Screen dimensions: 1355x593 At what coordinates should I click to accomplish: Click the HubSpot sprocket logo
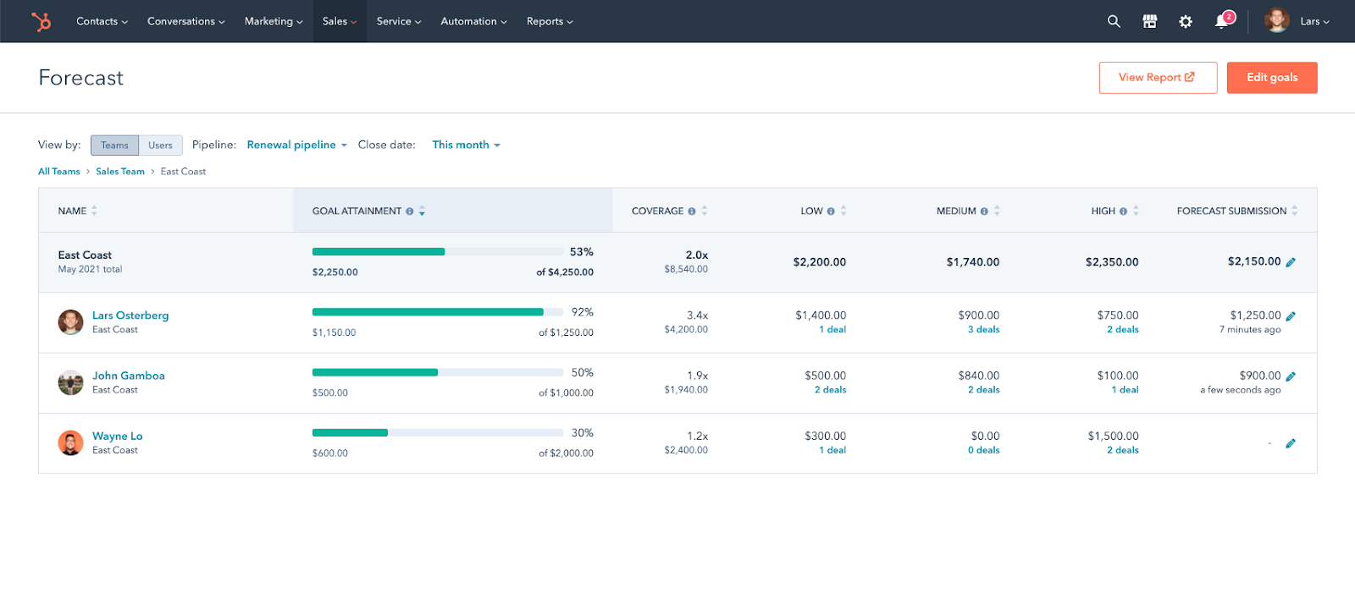pyautogui.click(x=41, y=21)
